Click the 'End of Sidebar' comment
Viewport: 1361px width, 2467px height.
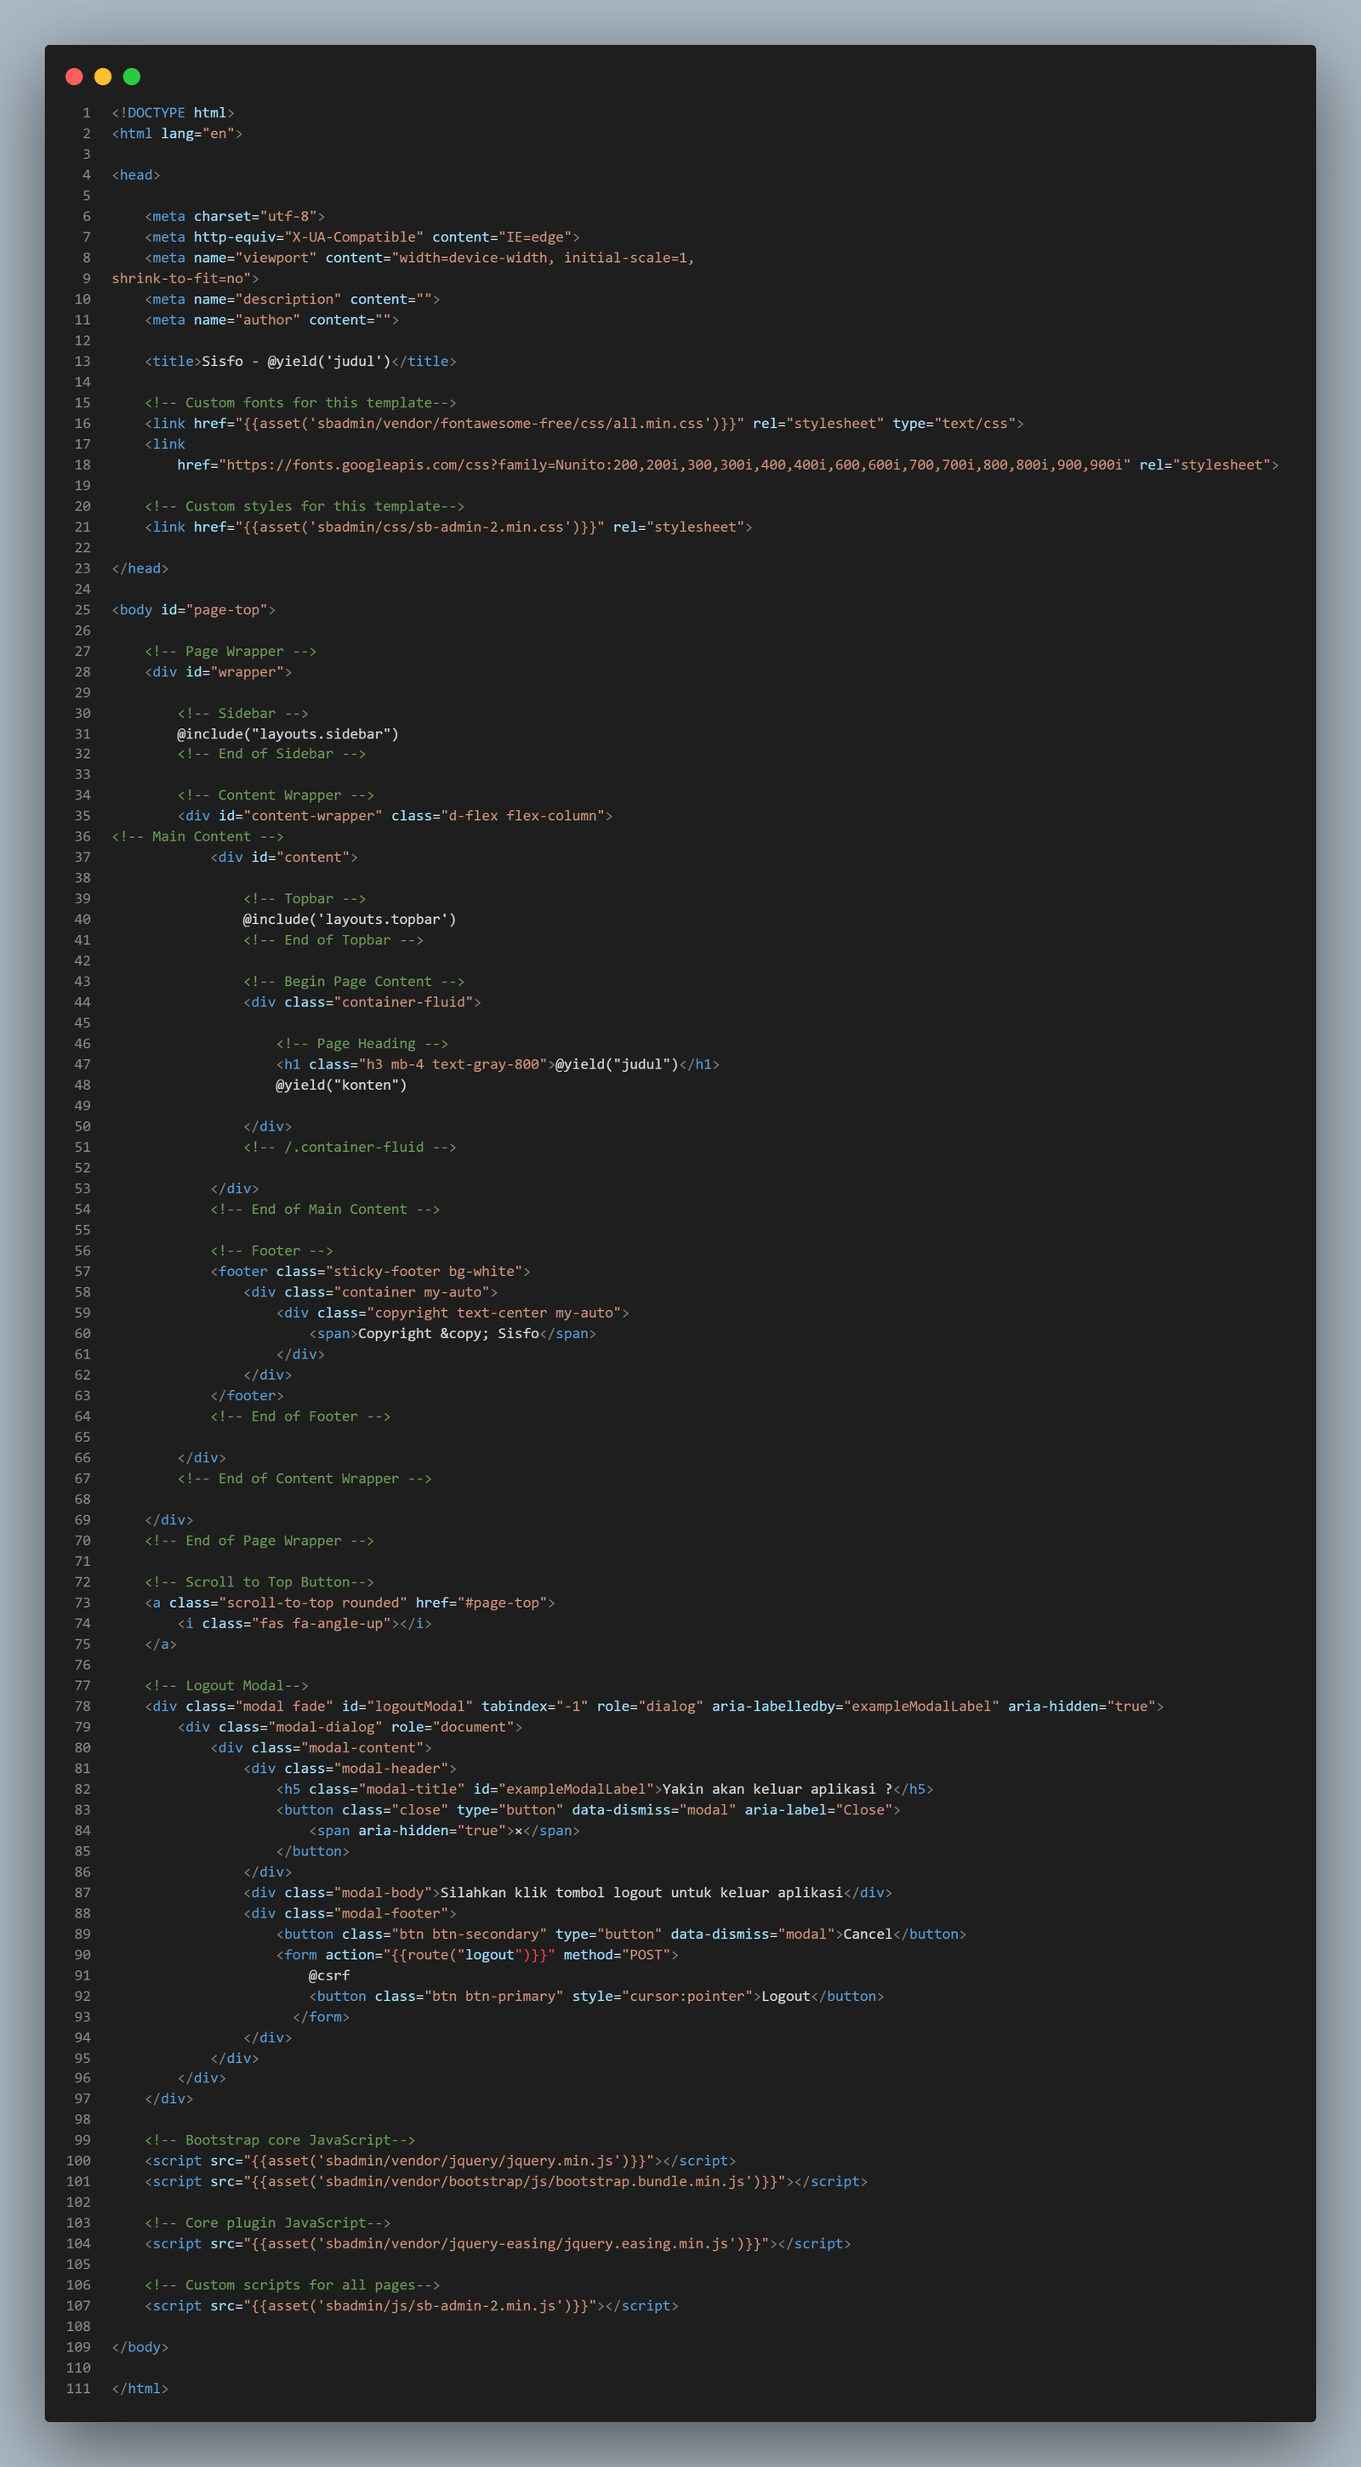point(272,754)
